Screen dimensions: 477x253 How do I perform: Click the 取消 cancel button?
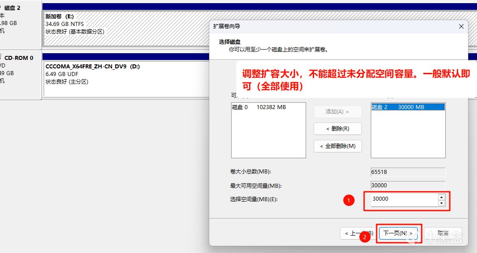pos(443,233)
